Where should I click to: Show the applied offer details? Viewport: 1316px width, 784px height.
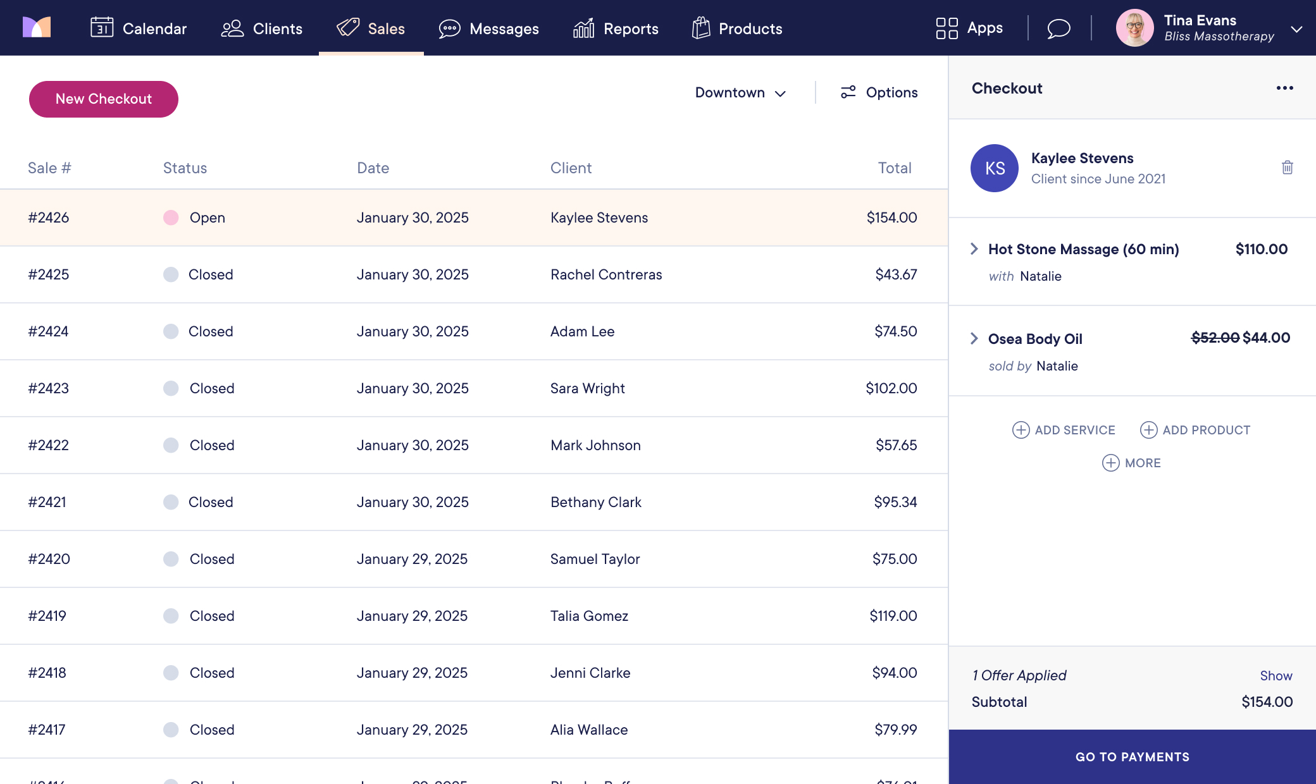(1276, 675)
